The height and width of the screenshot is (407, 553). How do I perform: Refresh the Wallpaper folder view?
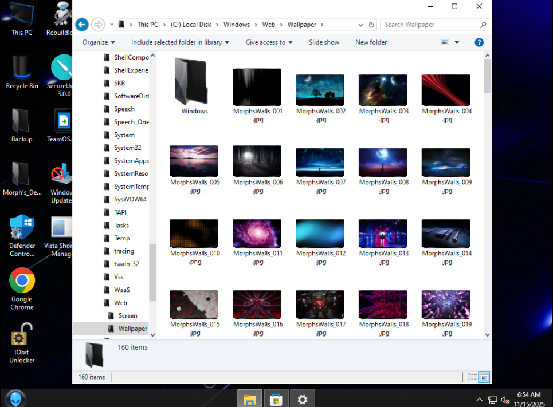coord(371,25)
